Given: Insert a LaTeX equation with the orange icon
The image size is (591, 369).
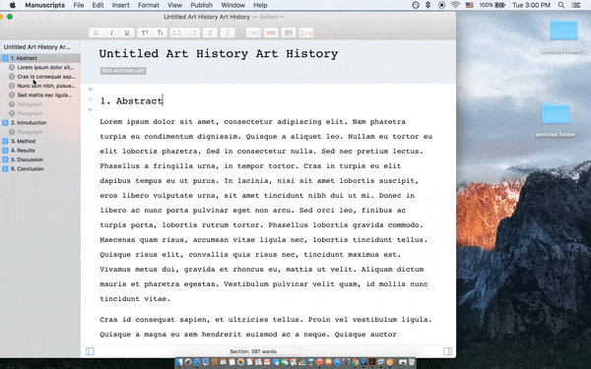Looking at the screenshot, I should click(x=306, y=32).
